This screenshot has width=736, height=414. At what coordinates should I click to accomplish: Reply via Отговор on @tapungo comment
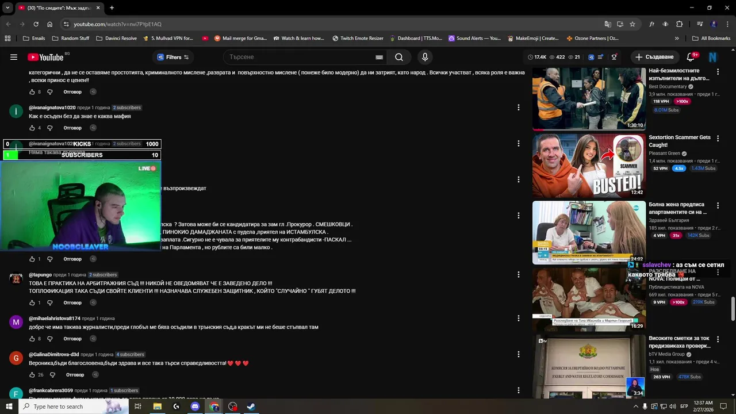[72, 302]
